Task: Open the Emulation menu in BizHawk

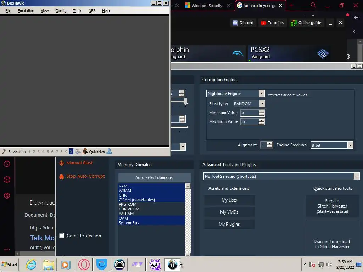Action: point(26,11)
